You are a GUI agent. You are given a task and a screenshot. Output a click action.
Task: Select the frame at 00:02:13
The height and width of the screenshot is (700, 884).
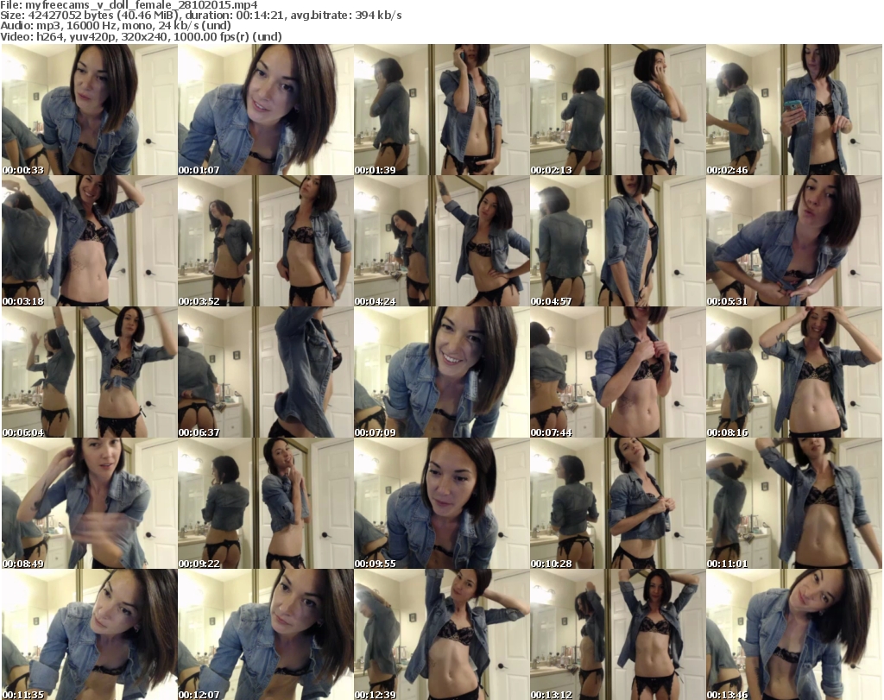pos(617,110)
